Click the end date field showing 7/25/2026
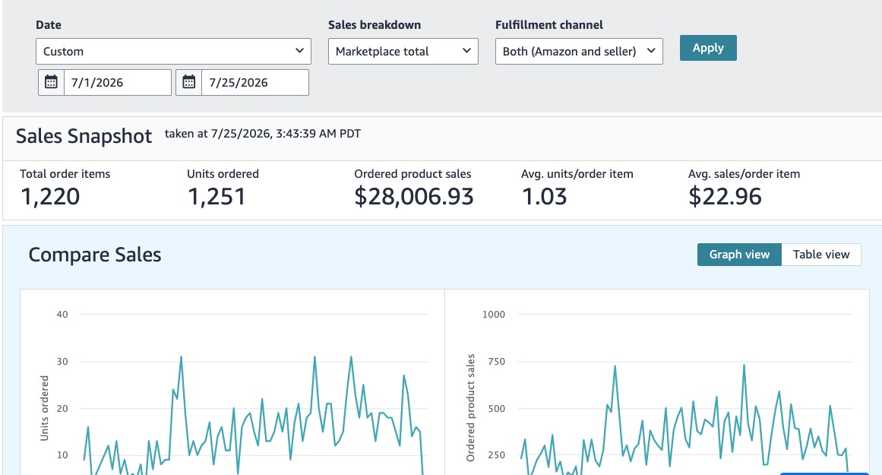Viewport: 882px width, 475px height. [254, 82]
